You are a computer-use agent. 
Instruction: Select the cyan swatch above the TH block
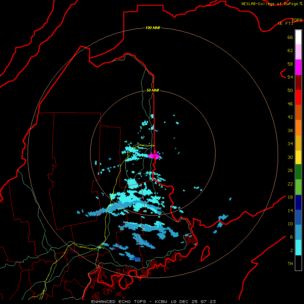[298, 248]
